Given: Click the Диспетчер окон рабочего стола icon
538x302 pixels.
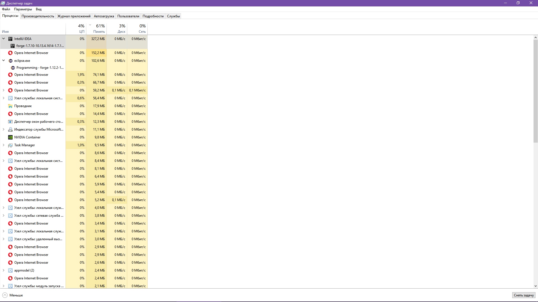Looking at the screenshot, I should (10, 122).
